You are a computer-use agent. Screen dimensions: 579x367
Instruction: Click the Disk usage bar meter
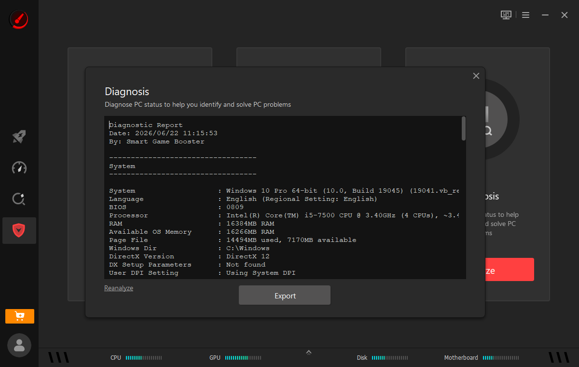[390, 358]
